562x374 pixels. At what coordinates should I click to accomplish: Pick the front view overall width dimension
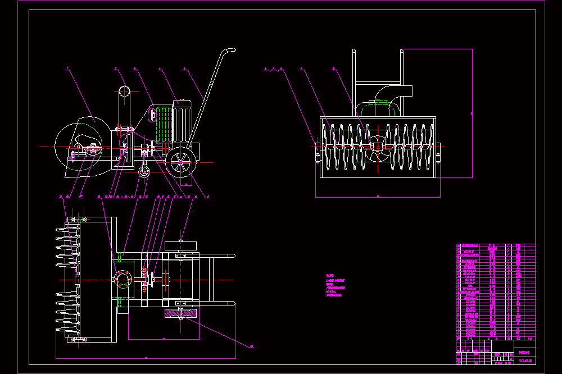click(x=378, y=197)
